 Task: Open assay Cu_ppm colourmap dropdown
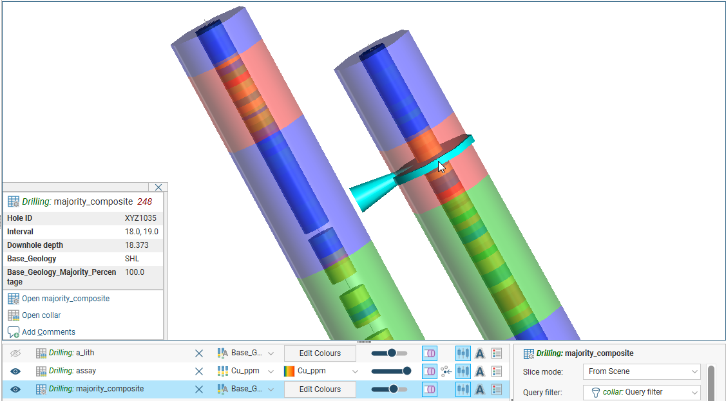pyautogui.click(x=355, y=371)
